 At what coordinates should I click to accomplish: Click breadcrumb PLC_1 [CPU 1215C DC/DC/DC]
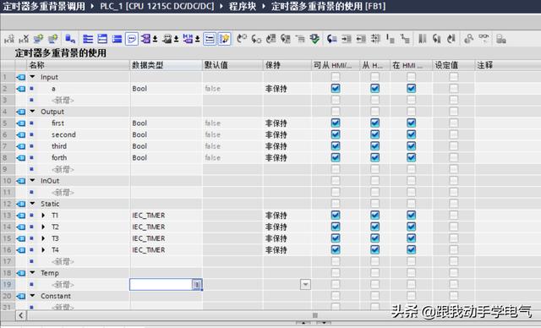click(157, 6)
